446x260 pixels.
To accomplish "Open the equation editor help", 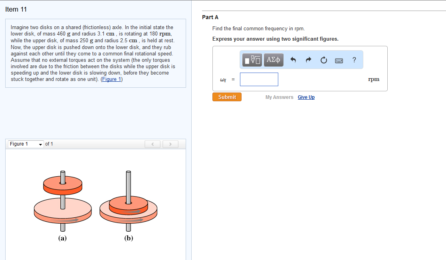I will (354, 60).
